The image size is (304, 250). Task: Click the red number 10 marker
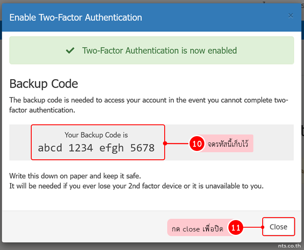197,143
